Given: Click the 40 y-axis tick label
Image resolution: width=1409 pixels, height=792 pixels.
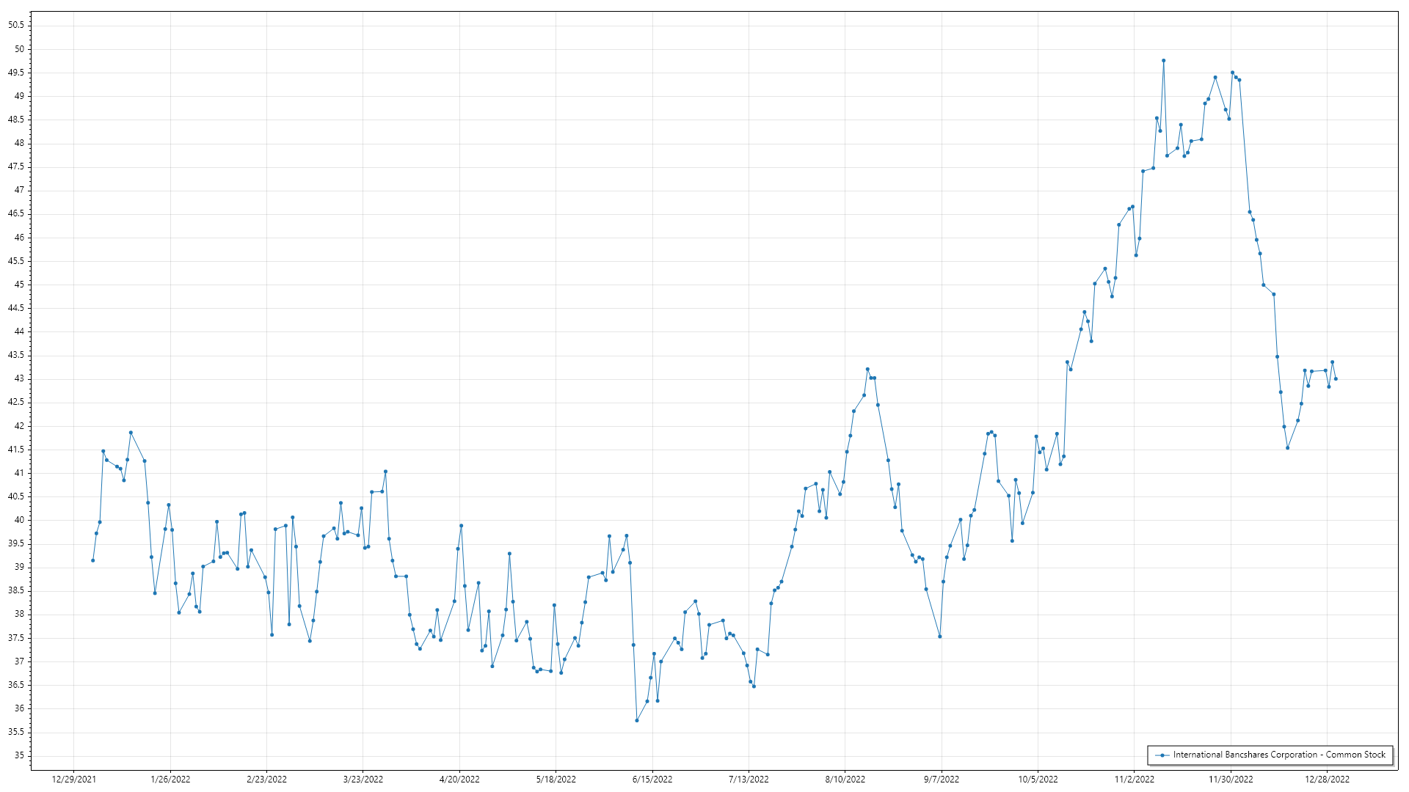Looking at the screenshot, I should tap(19, 520).
